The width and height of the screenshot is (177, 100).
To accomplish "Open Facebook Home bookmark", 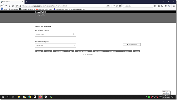I will [4, 9].
